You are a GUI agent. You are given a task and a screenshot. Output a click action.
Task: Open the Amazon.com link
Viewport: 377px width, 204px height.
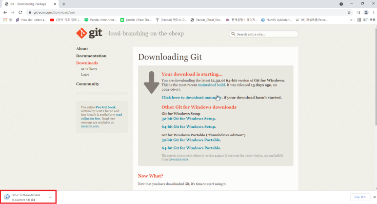coord(90,126)
